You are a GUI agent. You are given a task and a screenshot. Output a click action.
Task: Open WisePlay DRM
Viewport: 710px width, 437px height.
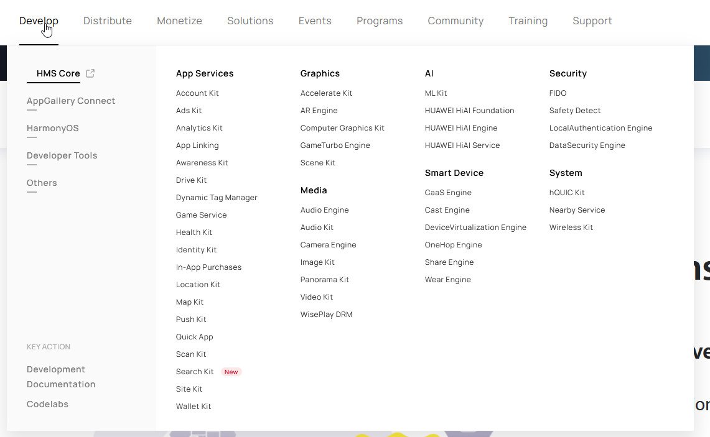326,315
